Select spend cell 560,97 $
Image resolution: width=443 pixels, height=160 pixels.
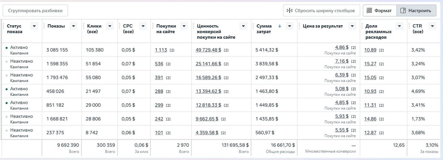[265, 133]
